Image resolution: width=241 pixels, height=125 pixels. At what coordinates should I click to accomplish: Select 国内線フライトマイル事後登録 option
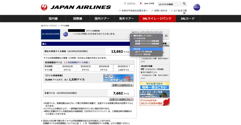pyautogui.click(x=146, y=41)
